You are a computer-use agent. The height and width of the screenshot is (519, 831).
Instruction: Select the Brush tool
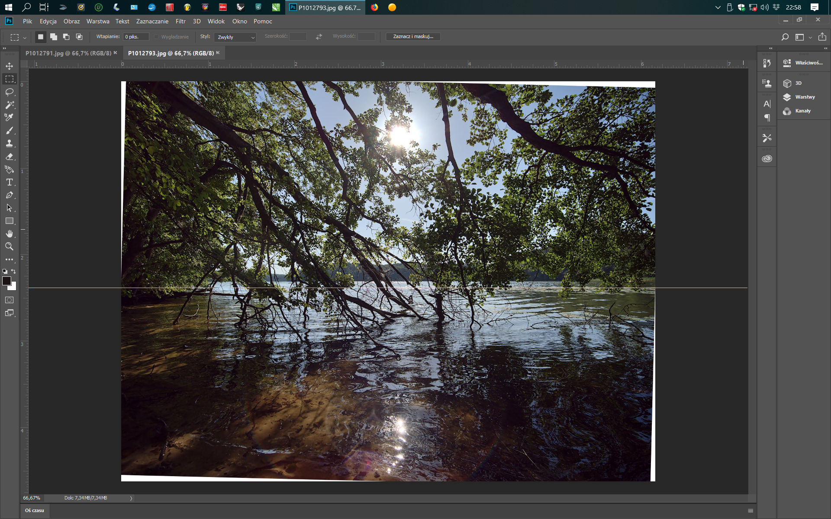pyautogui.click(x=9, y=131)
